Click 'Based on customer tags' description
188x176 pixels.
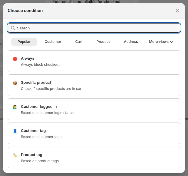[41, 137]
